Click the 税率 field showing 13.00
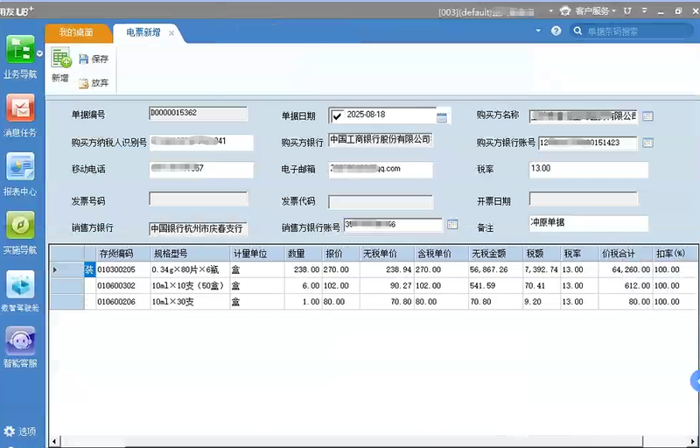Screen dimensions: 700x448 coord(588,170)
